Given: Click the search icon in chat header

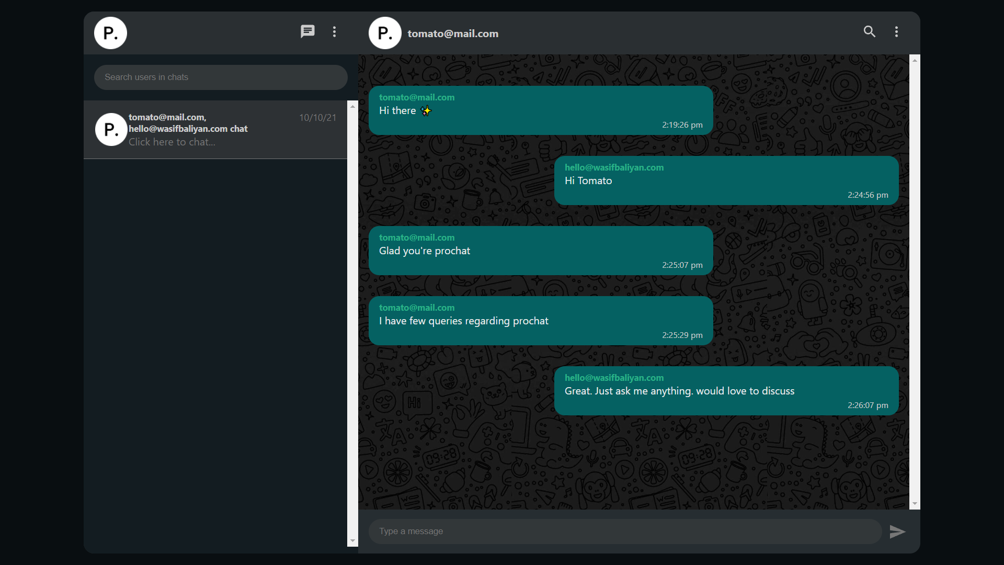Looking at the screenshot, I should pyautogui.click(x=870, y=32).
